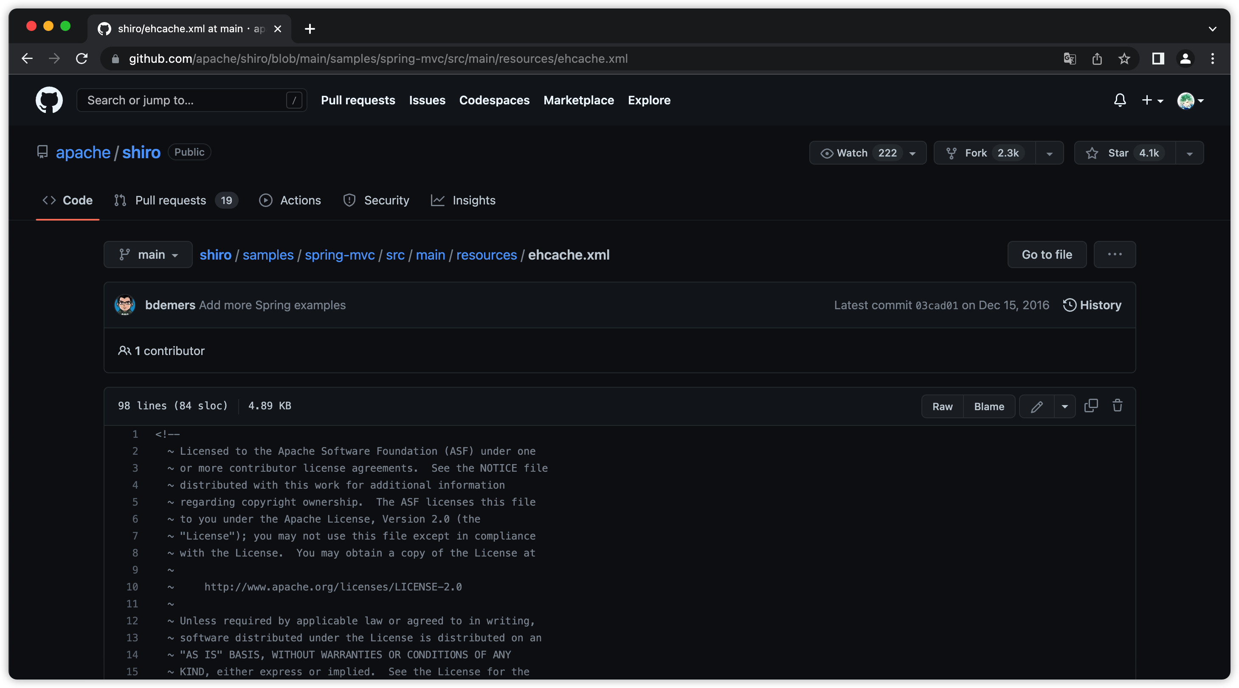The width and height of the screenshot is (1239, 688).
Task: Select the Security tab
Action: coord(376,200)
